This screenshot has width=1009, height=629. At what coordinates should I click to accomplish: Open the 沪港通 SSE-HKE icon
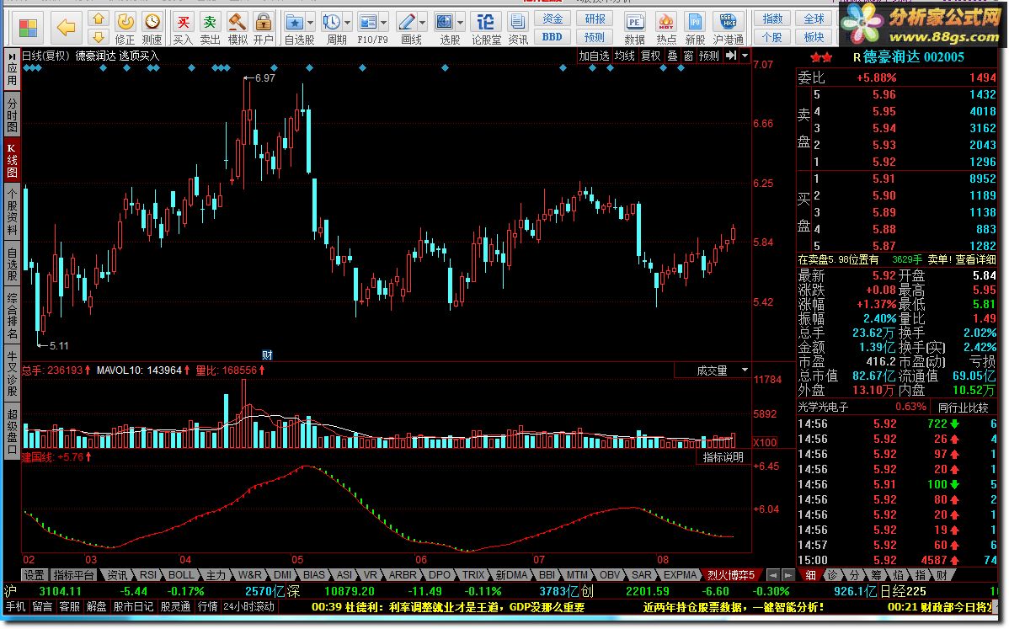coord(728,29)
